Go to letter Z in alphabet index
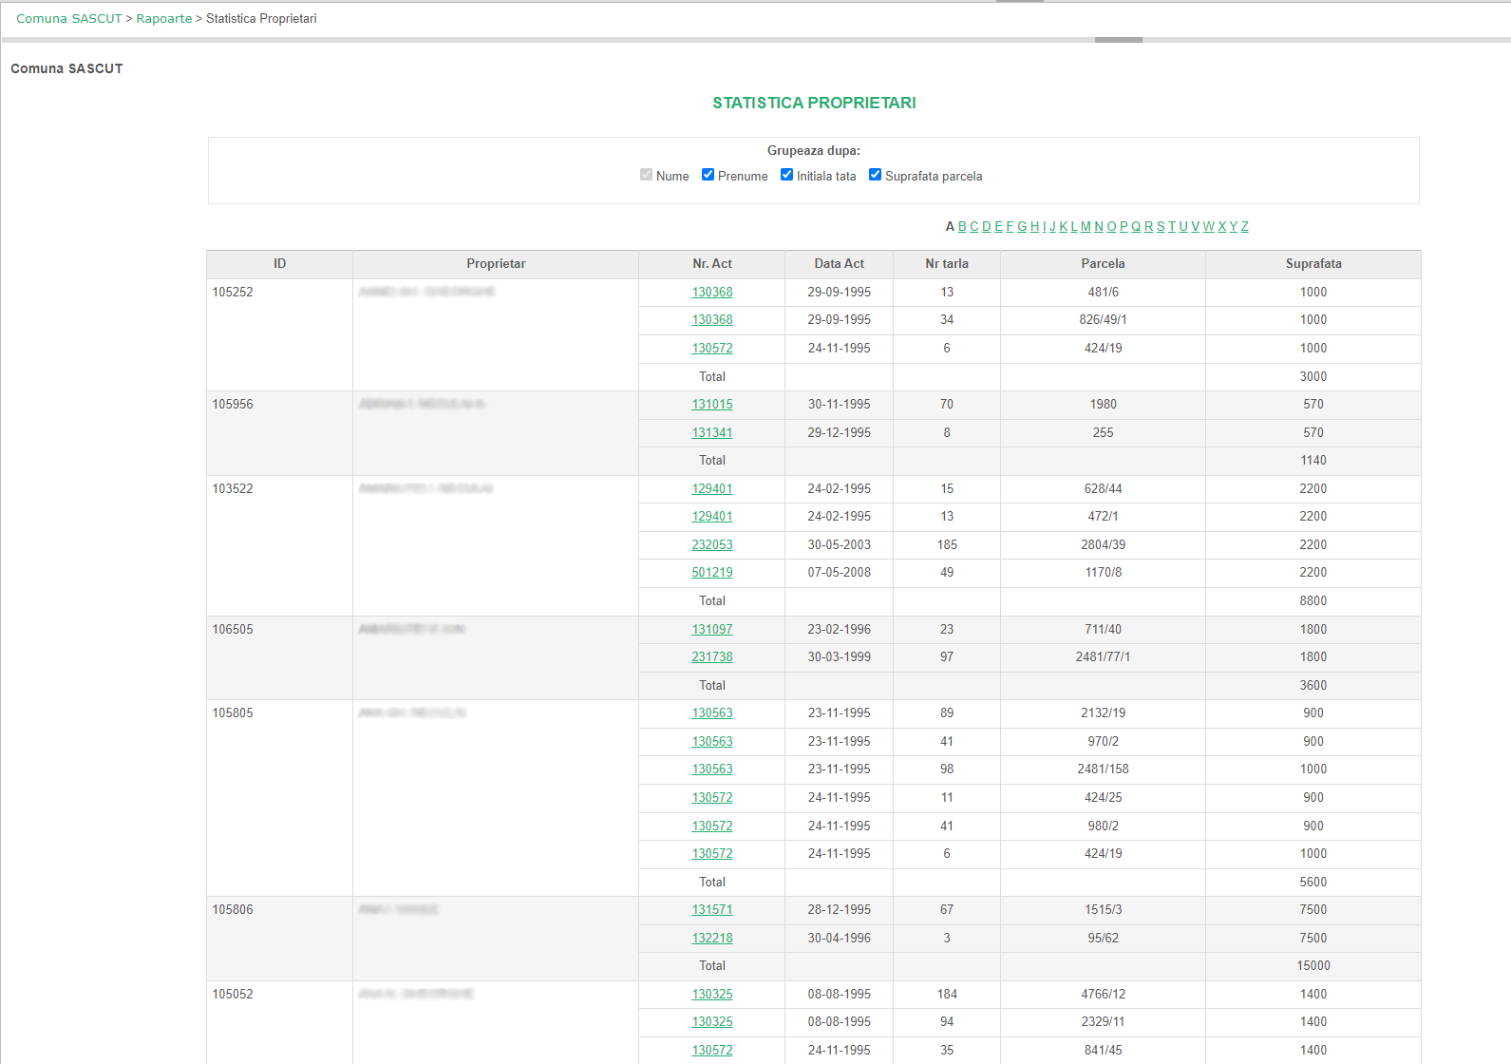 tap(1244, 227)
